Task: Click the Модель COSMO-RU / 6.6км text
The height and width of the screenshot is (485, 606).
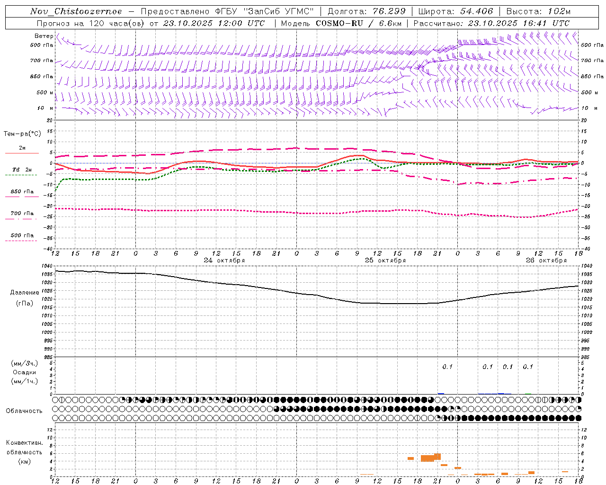Action: pyautogui.click(x=341, y=23)
